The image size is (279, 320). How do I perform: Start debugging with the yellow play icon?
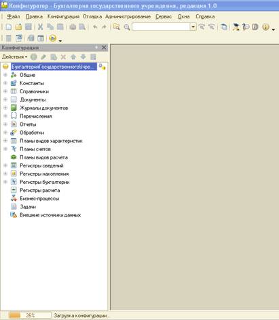pyautogui.click(x=52, y=38)
